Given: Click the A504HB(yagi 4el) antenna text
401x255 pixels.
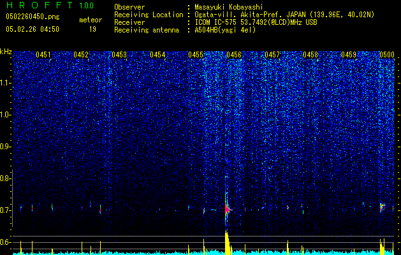Looking at the screenshot, I should point(225,30).
